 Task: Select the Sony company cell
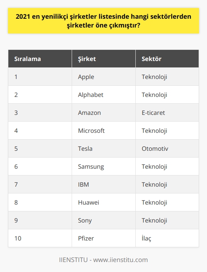pyautogui.click(x=103, y=220)
